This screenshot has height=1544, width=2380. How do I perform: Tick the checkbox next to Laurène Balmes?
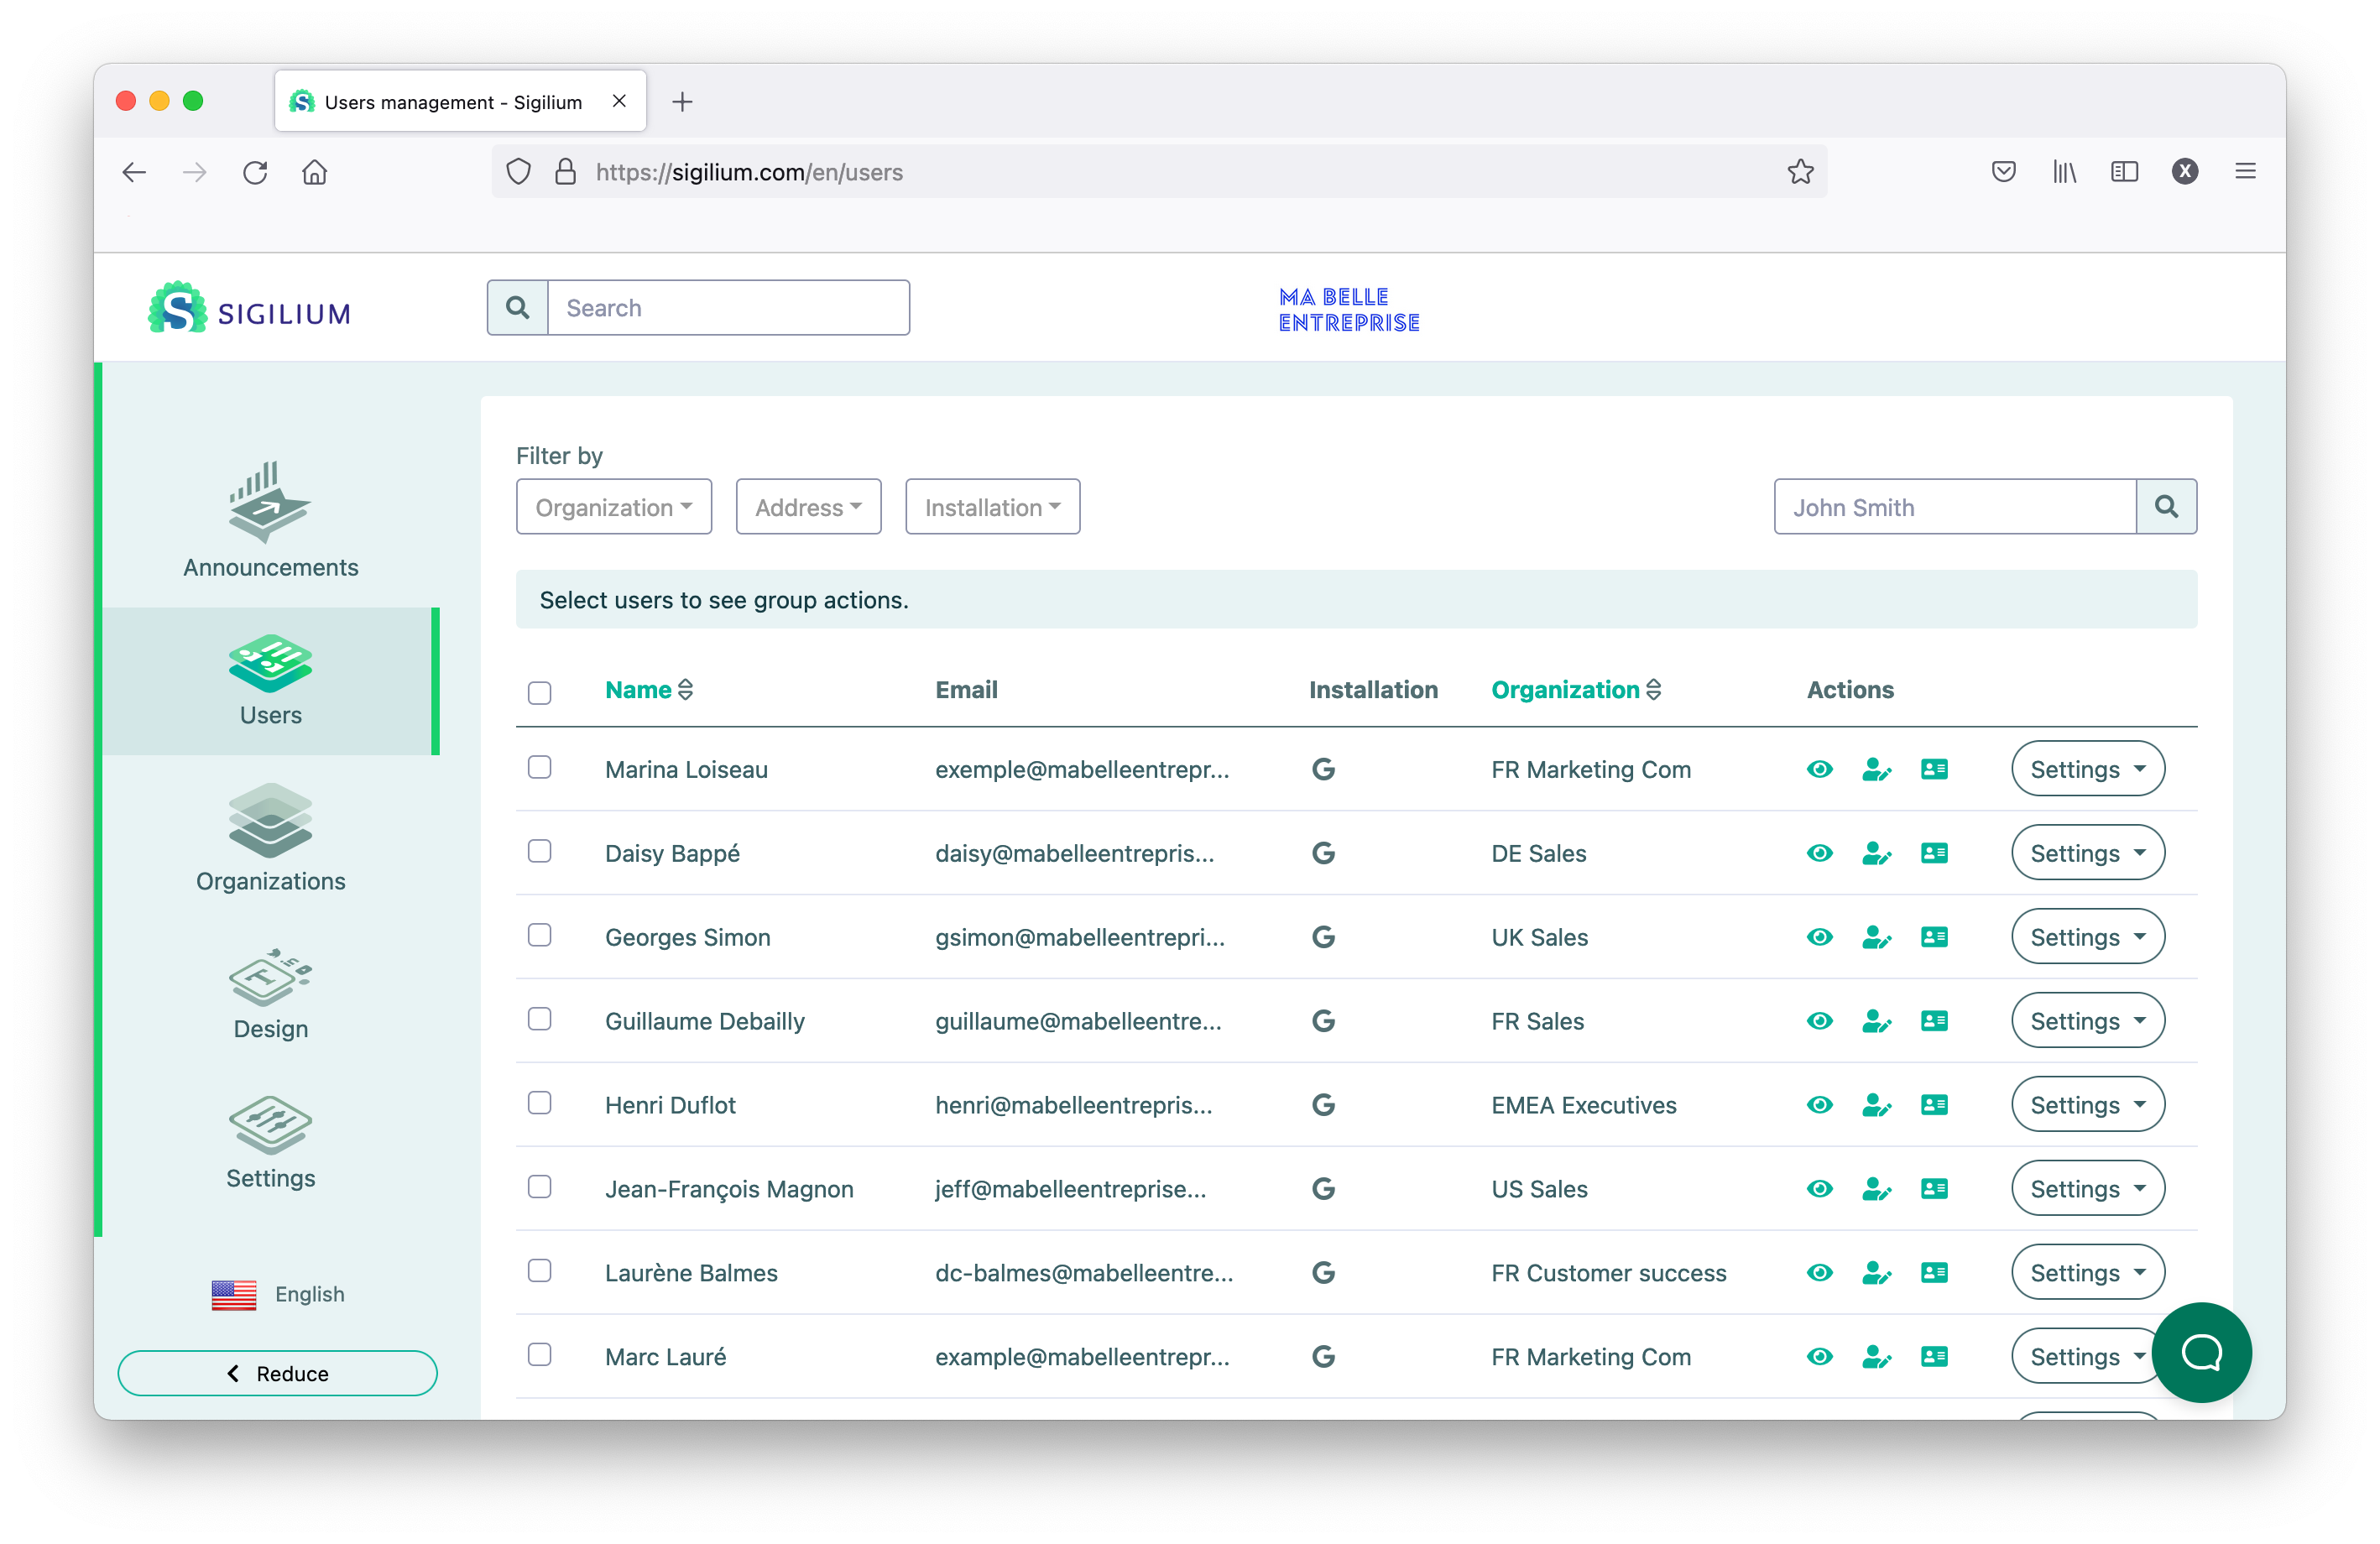(539, 1271)
